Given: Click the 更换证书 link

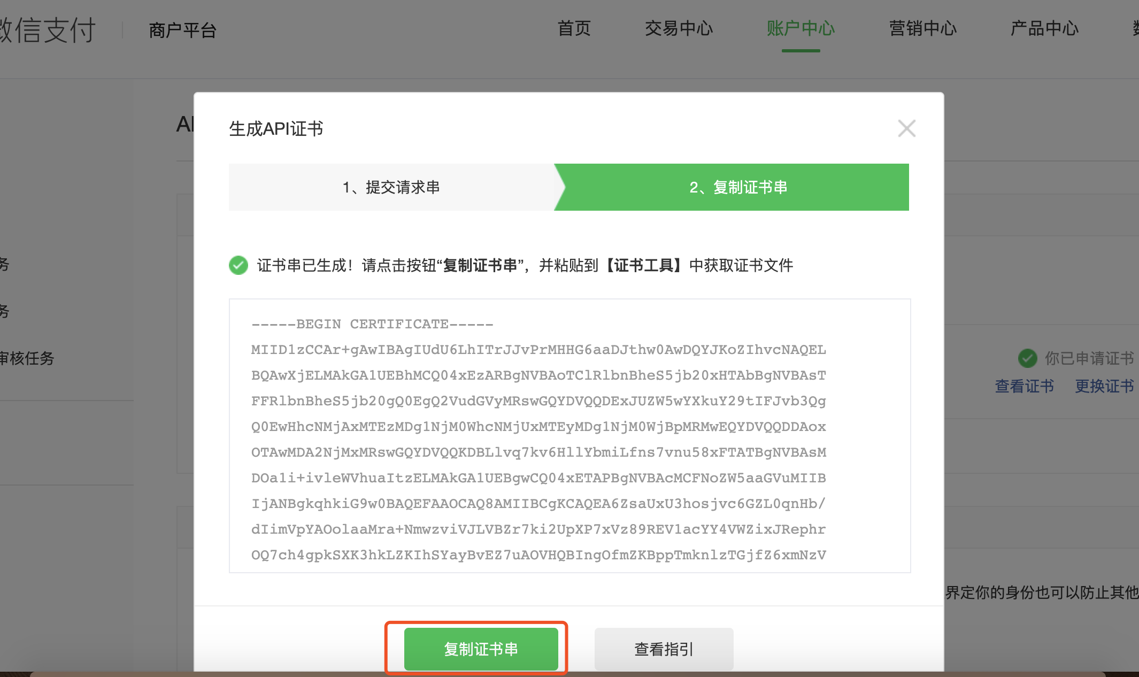Looking at the screenshot, I should click(x=1104, y=386).
